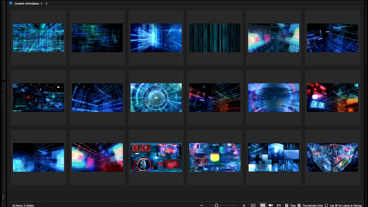Select the 3D image cube thumbnail
This screenshot has height=207, width=368.
pos(332,157)
